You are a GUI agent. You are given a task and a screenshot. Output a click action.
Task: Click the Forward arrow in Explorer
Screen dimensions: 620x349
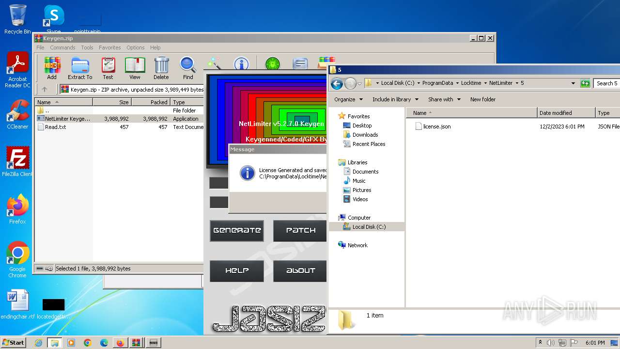(350, 83)
